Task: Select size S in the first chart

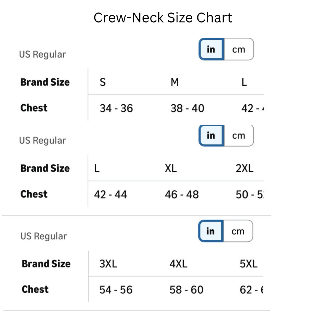Action: 102,82
